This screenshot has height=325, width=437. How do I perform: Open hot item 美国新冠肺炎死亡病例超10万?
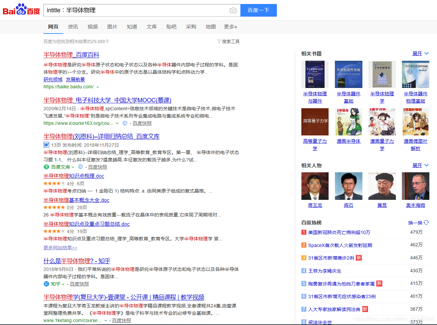tap(339, 232)
